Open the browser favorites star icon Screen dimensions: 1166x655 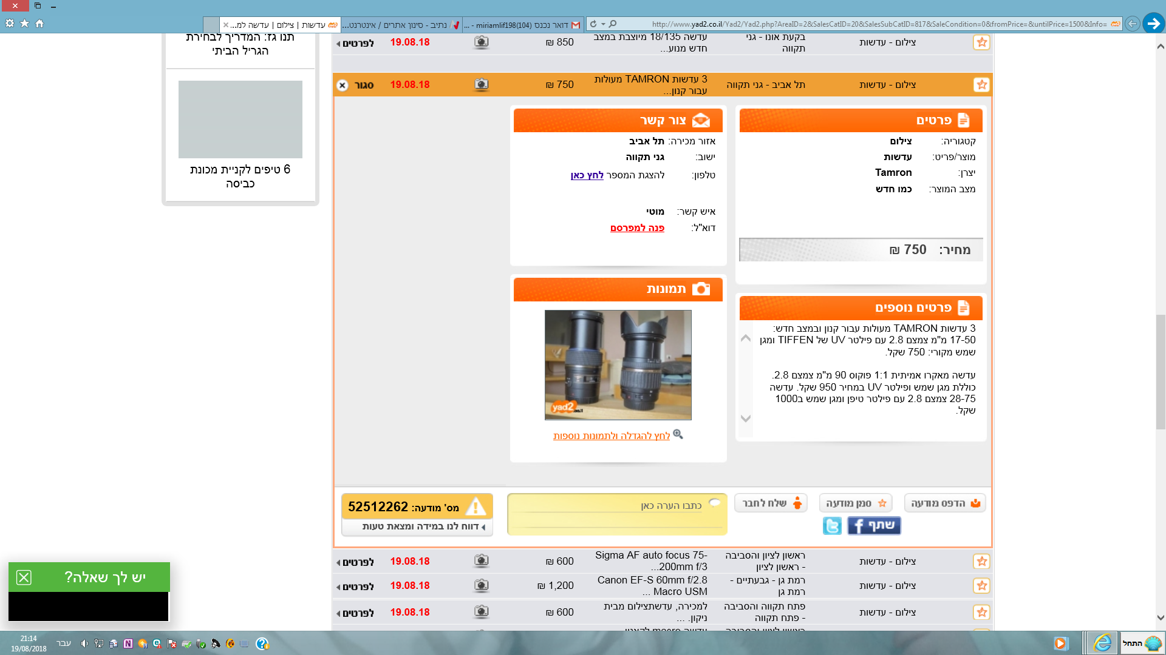[24, 24]
